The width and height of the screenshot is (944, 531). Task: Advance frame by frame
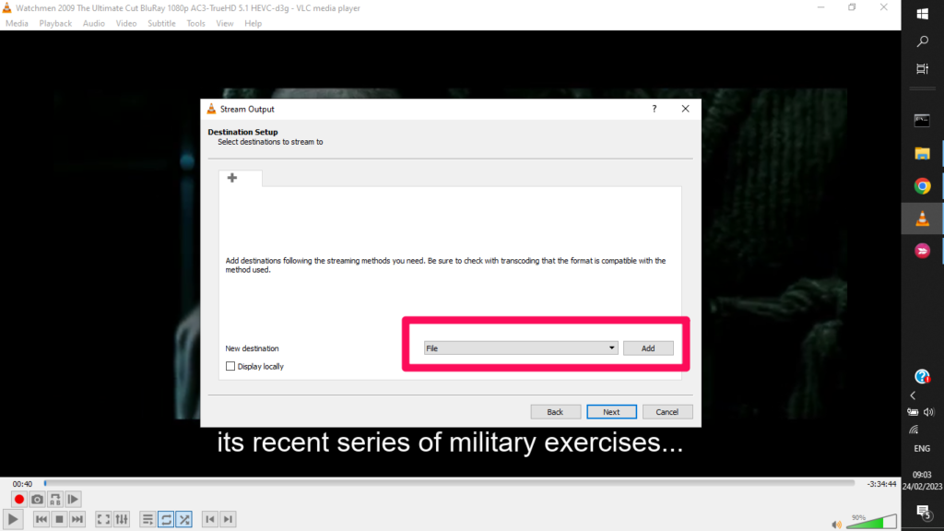(73, 499)
